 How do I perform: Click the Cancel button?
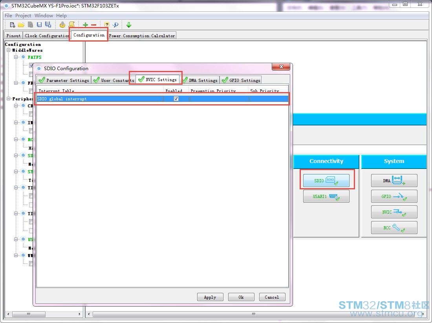click(272, 297)
